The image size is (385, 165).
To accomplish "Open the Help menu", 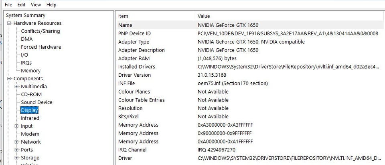I will tap(51, 5).
